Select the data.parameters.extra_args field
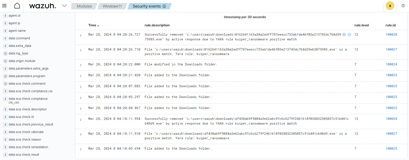409x160 pixels. 28,68
